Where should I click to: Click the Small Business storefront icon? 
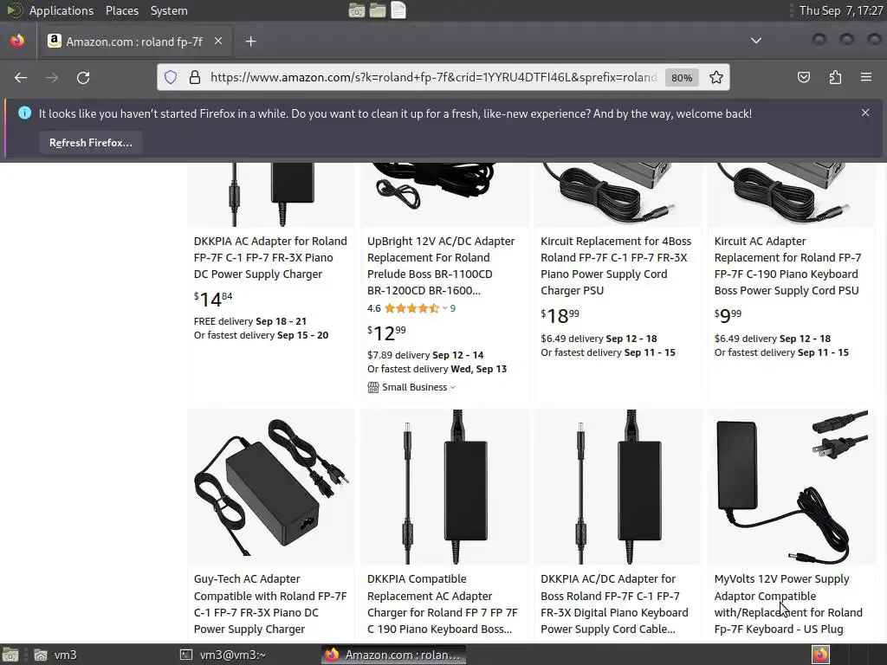[x=372, y=387]
